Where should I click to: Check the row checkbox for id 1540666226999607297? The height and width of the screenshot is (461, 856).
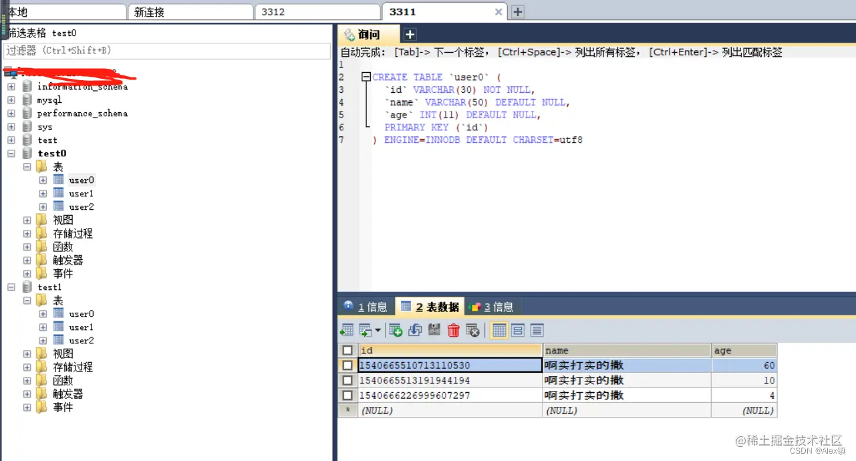[347, 396]
